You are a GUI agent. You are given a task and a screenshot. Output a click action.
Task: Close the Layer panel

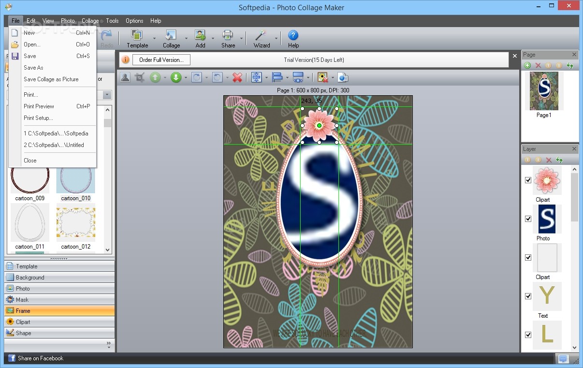pyautogui.click(x=574, y=149)
